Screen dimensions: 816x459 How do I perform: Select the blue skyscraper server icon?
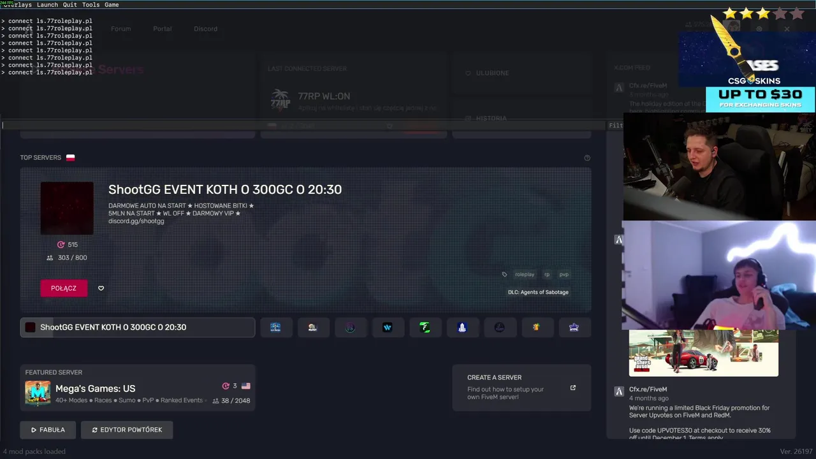pos(462,327)
